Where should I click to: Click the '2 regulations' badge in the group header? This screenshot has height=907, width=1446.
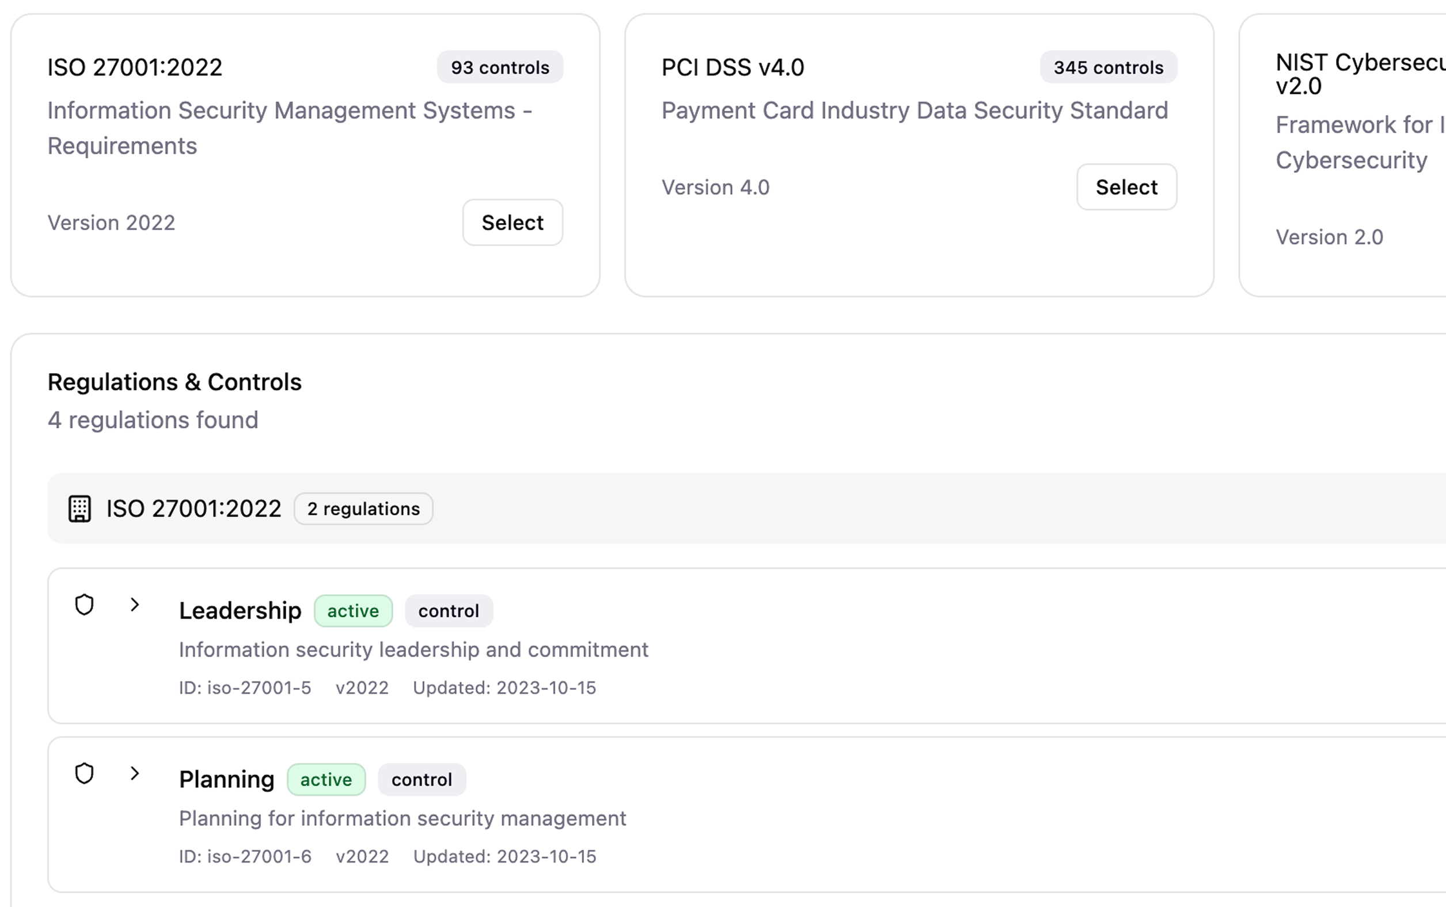pyautogui.click(x=363, y=508)
